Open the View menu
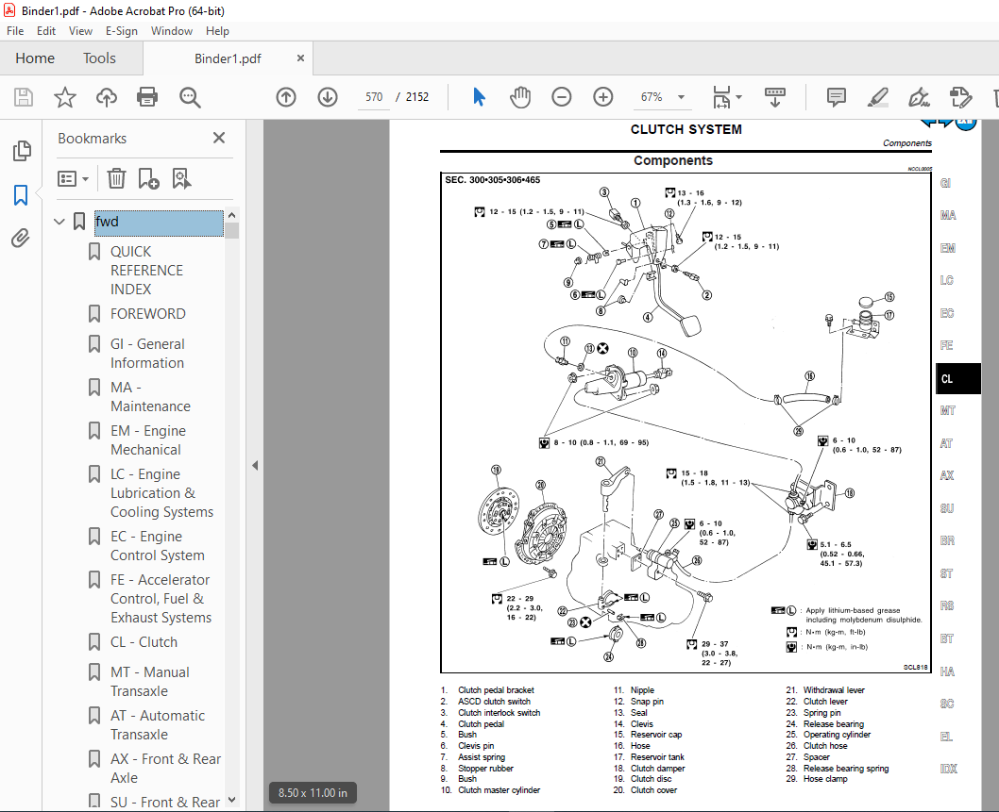This screenshot has width=999, height=812. point(80,30)
